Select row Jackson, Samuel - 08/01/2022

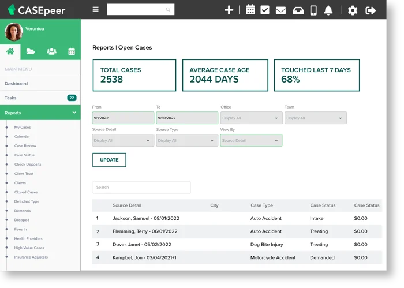(237, 218)
